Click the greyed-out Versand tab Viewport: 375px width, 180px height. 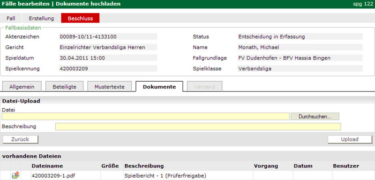[204, 87]
